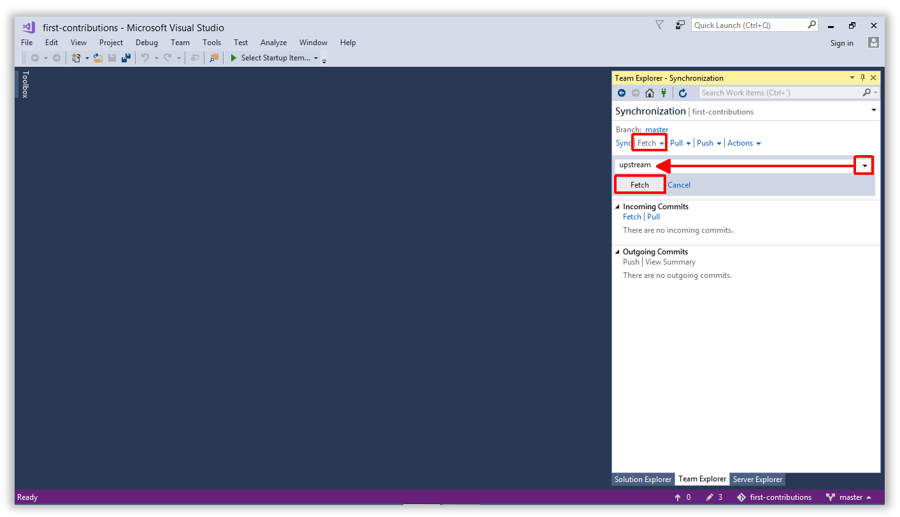Image resolution: width=900 pixels, height=517 pixels.
Task: Open the Tools menu
Action: click(211, 43)
